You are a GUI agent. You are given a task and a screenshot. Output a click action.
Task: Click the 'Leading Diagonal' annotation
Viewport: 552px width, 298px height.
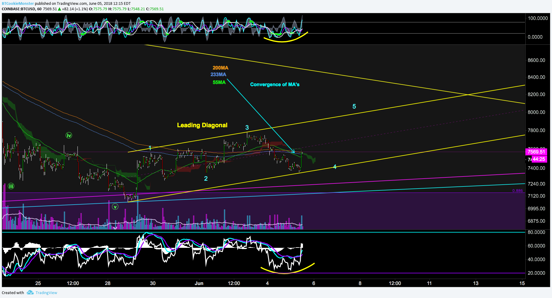[202, 125]
